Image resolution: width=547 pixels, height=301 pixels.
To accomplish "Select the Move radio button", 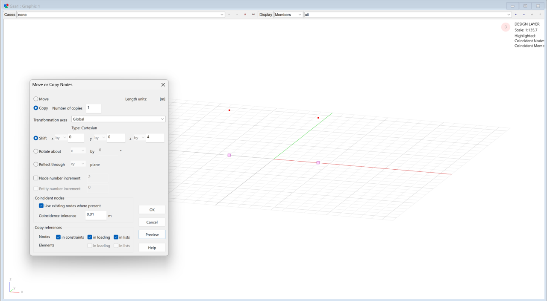I will (x=36, y=99).
